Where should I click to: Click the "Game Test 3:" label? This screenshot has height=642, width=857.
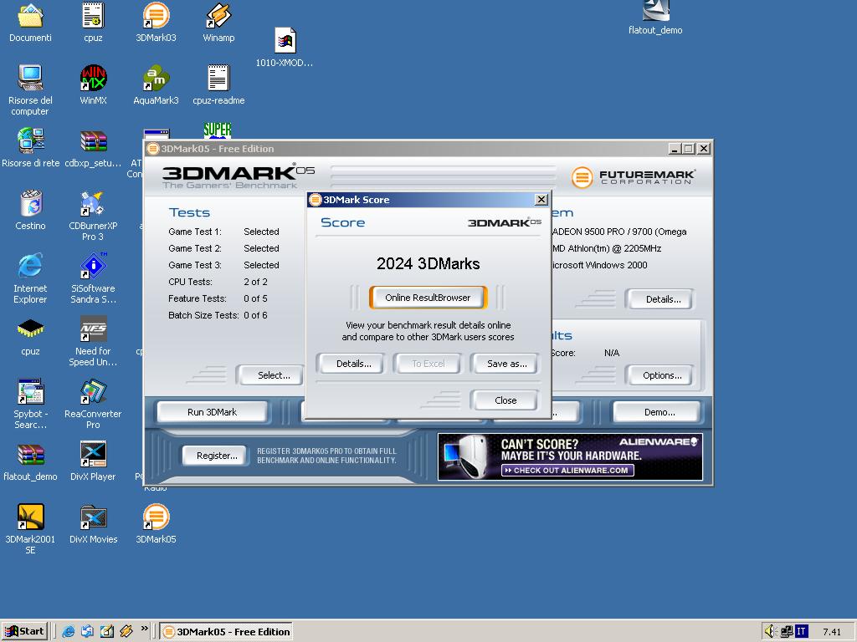click(195, 265)
